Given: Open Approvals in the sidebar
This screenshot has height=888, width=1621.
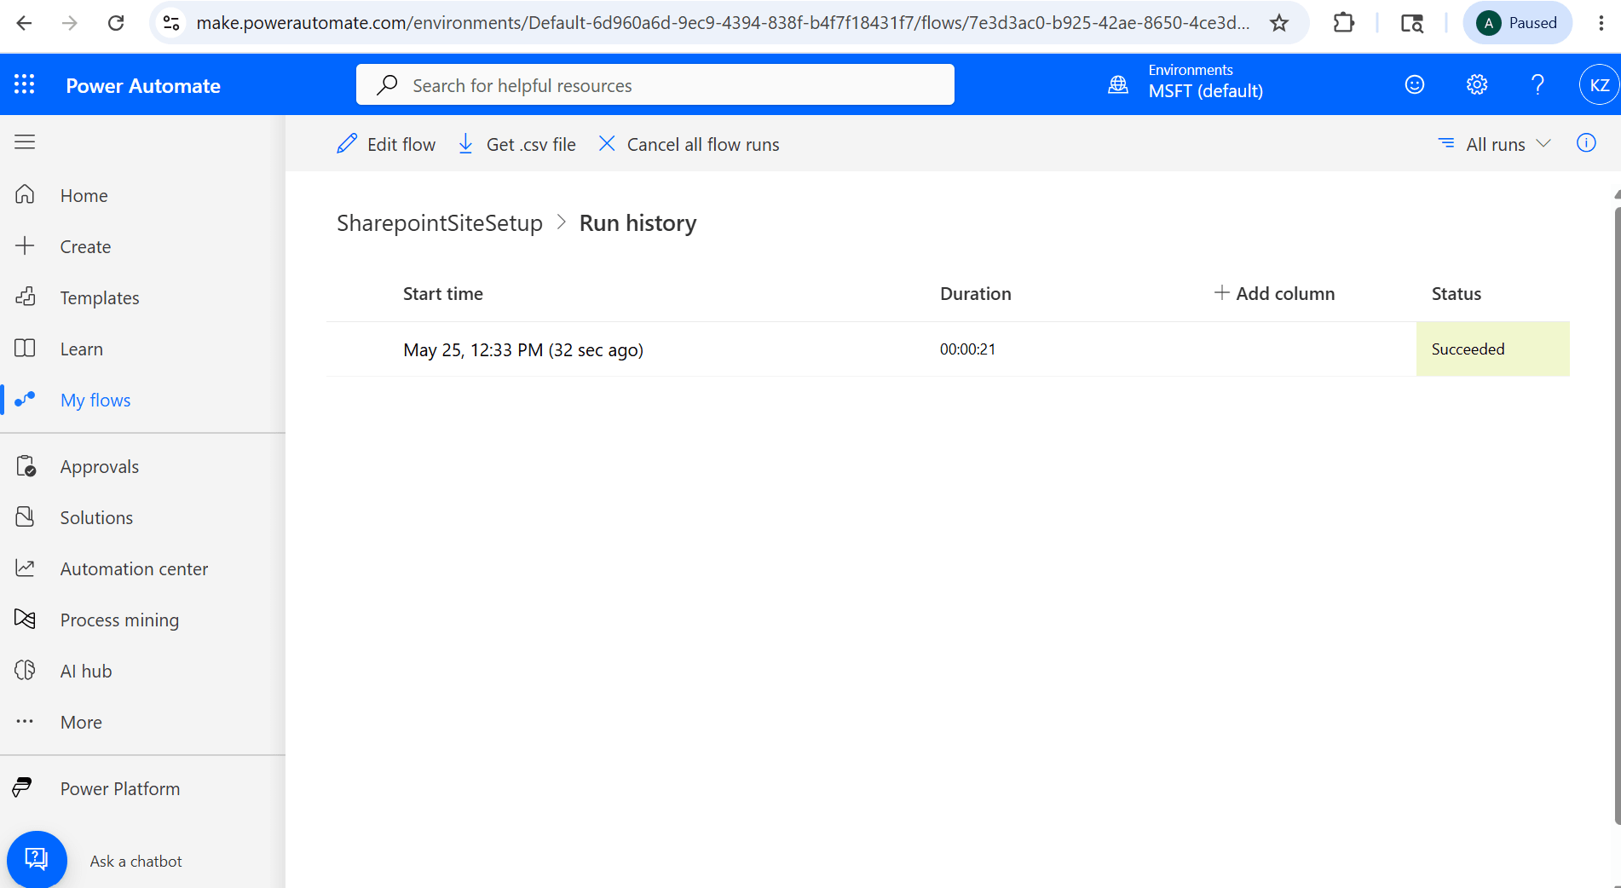Looking at the screenshot, I should click(x=99, y=466).
